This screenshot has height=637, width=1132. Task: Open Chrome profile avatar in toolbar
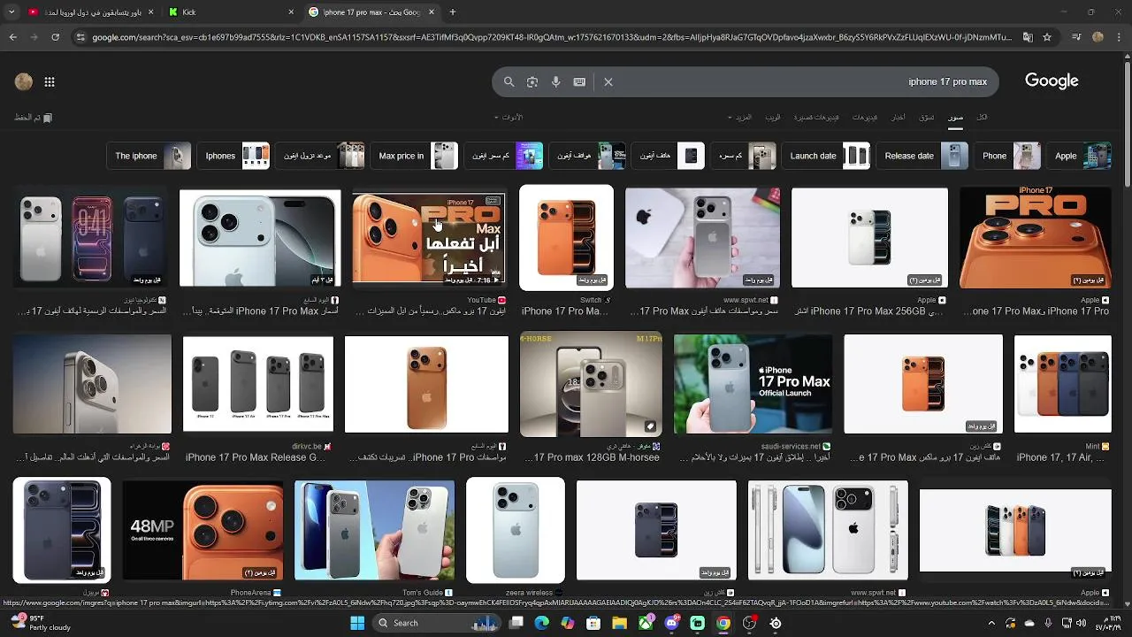pos(1098,37)
